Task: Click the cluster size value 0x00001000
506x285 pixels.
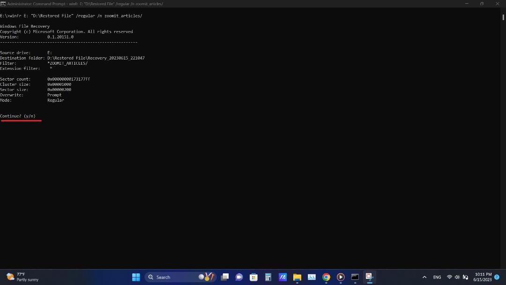Action: 59,84
